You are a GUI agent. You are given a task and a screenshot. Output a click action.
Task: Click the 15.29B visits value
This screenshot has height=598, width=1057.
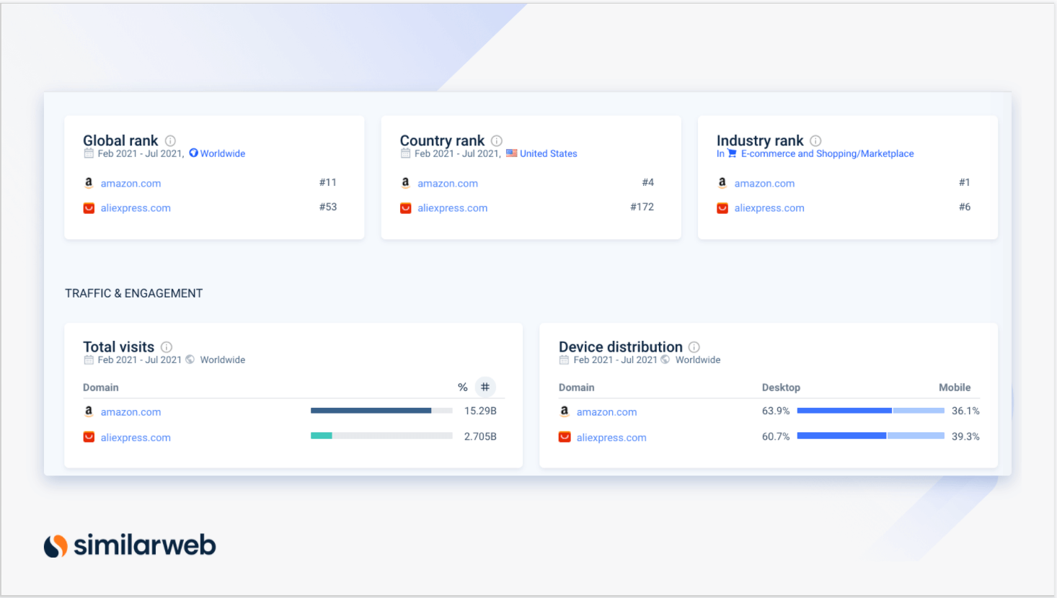[x=480, y=411]
